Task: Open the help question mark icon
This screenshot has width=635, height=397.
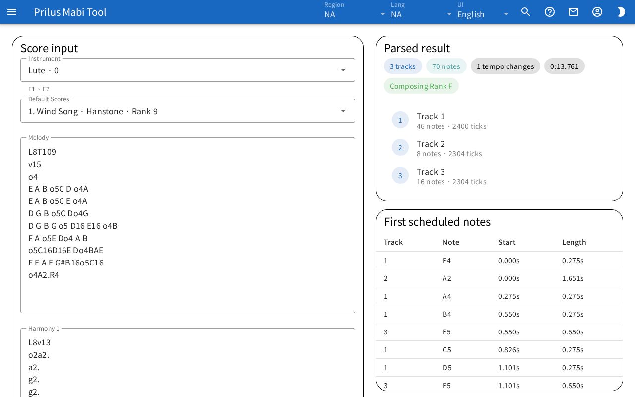Action: click(x=550, y=12)
